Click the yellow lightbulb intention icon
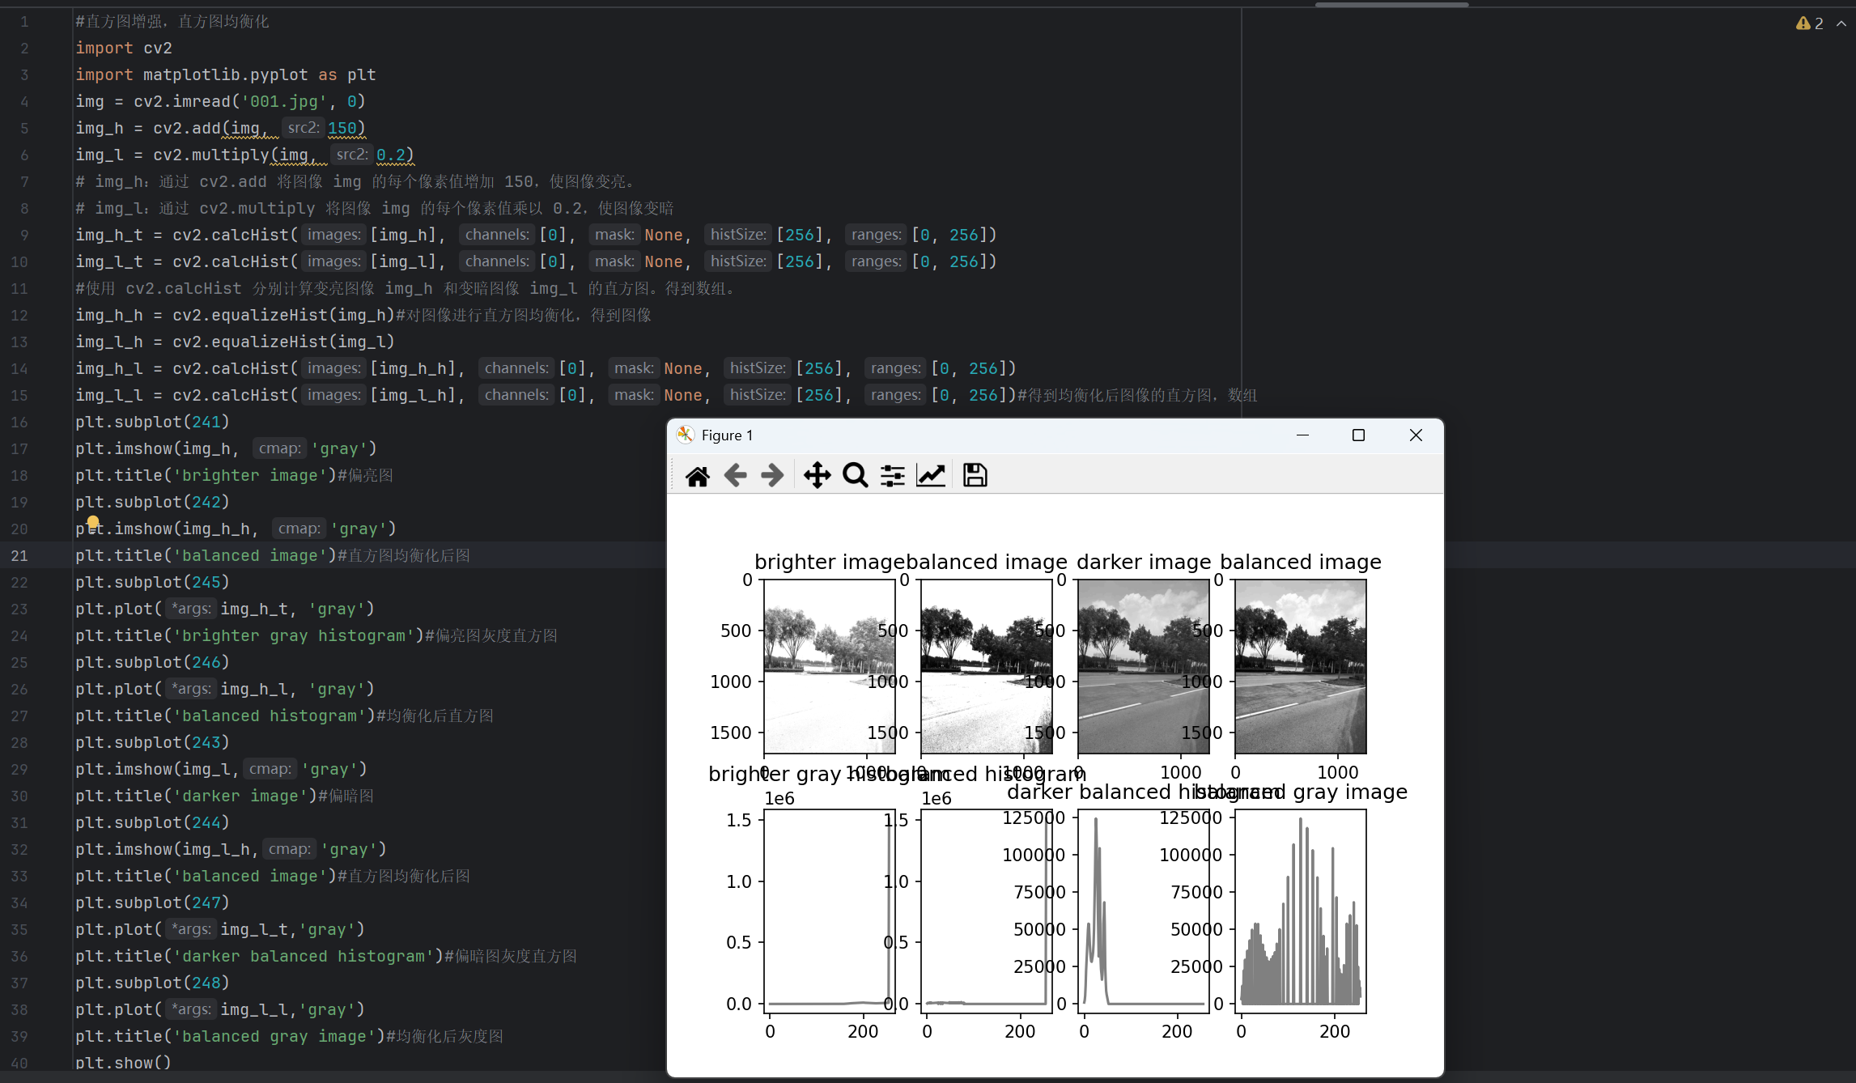Viewport: 1856px width, 1083px height. [x=93, y=522]
